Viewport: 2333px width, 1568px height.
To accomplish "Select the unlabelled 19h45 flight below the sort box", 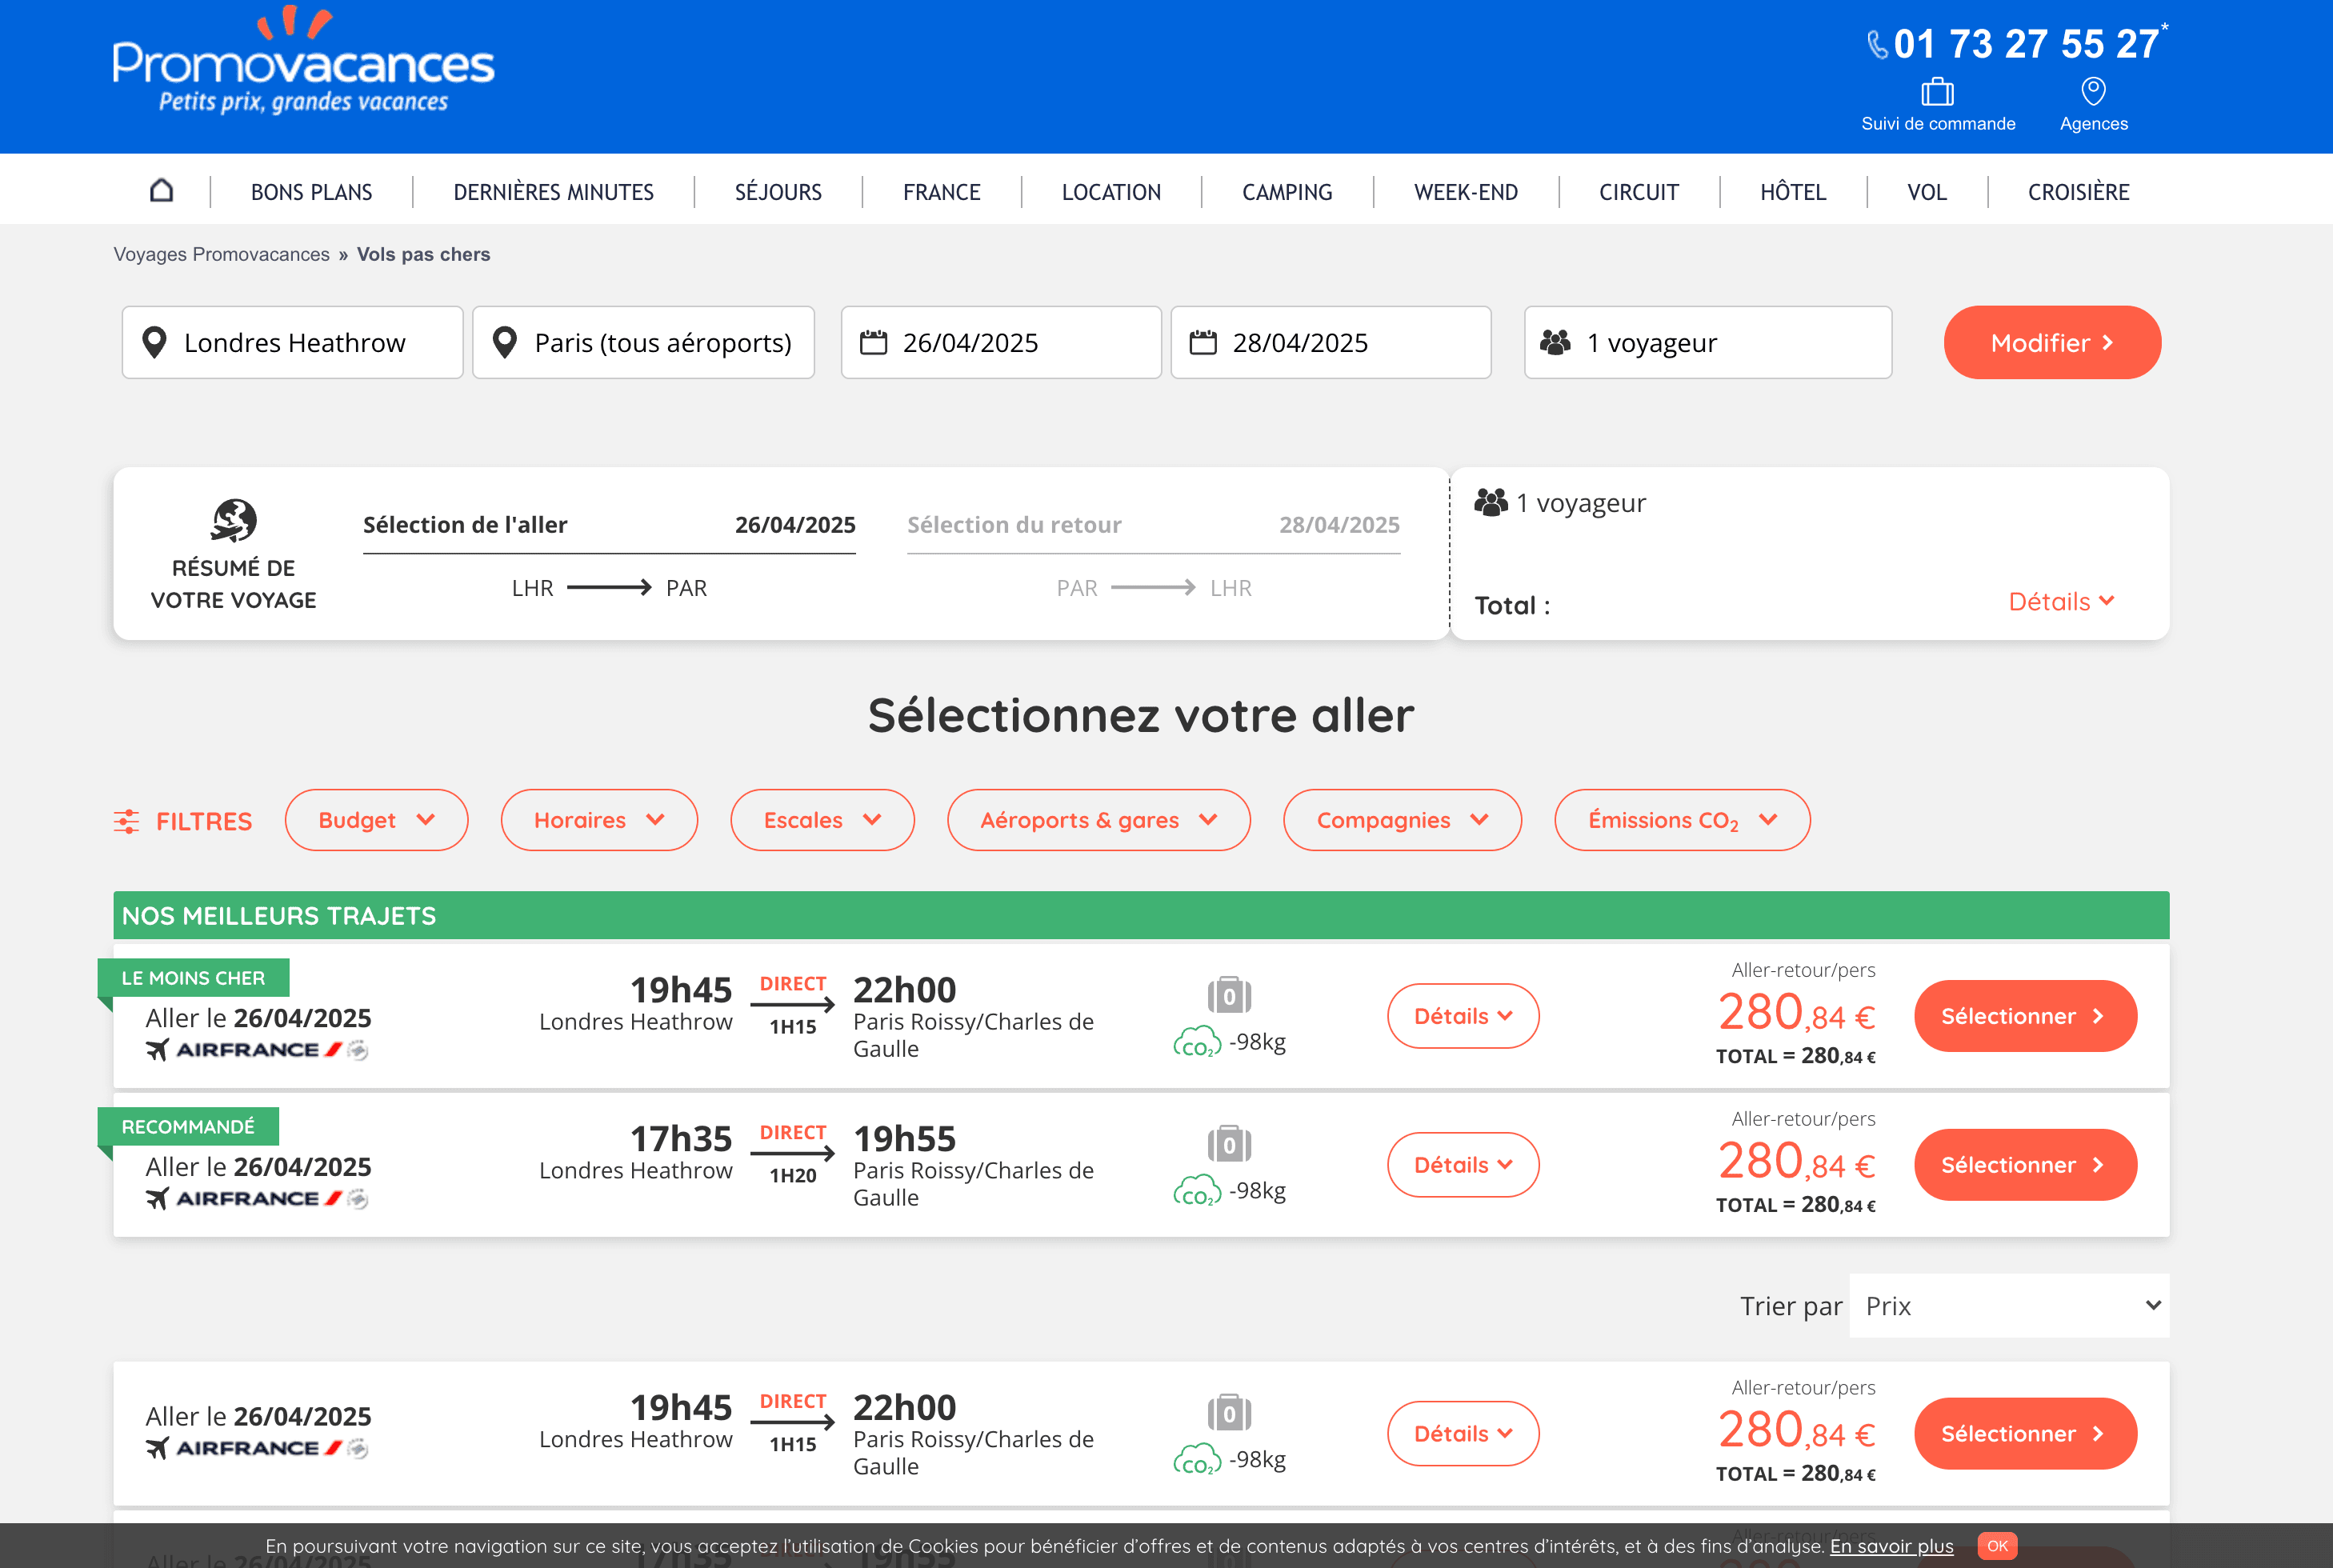I will (2025, 1433).
